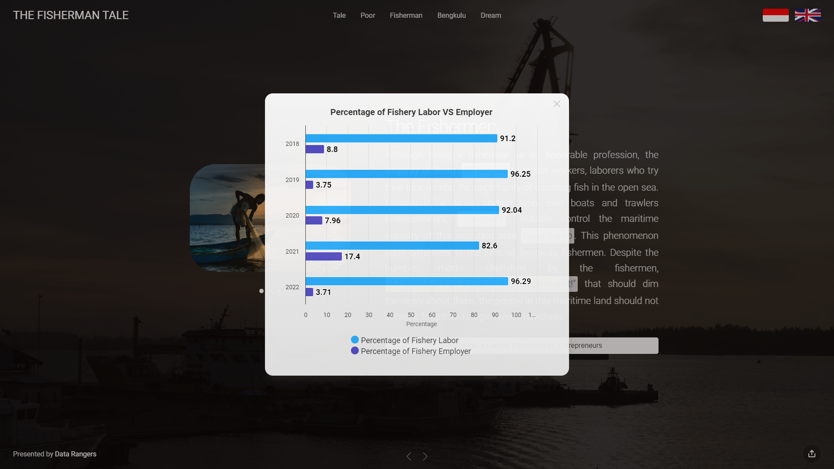Image resolution: width=834 pixels, height=469 pixels.
Task: Go to previous slide arrow
Action: [409, 456]
